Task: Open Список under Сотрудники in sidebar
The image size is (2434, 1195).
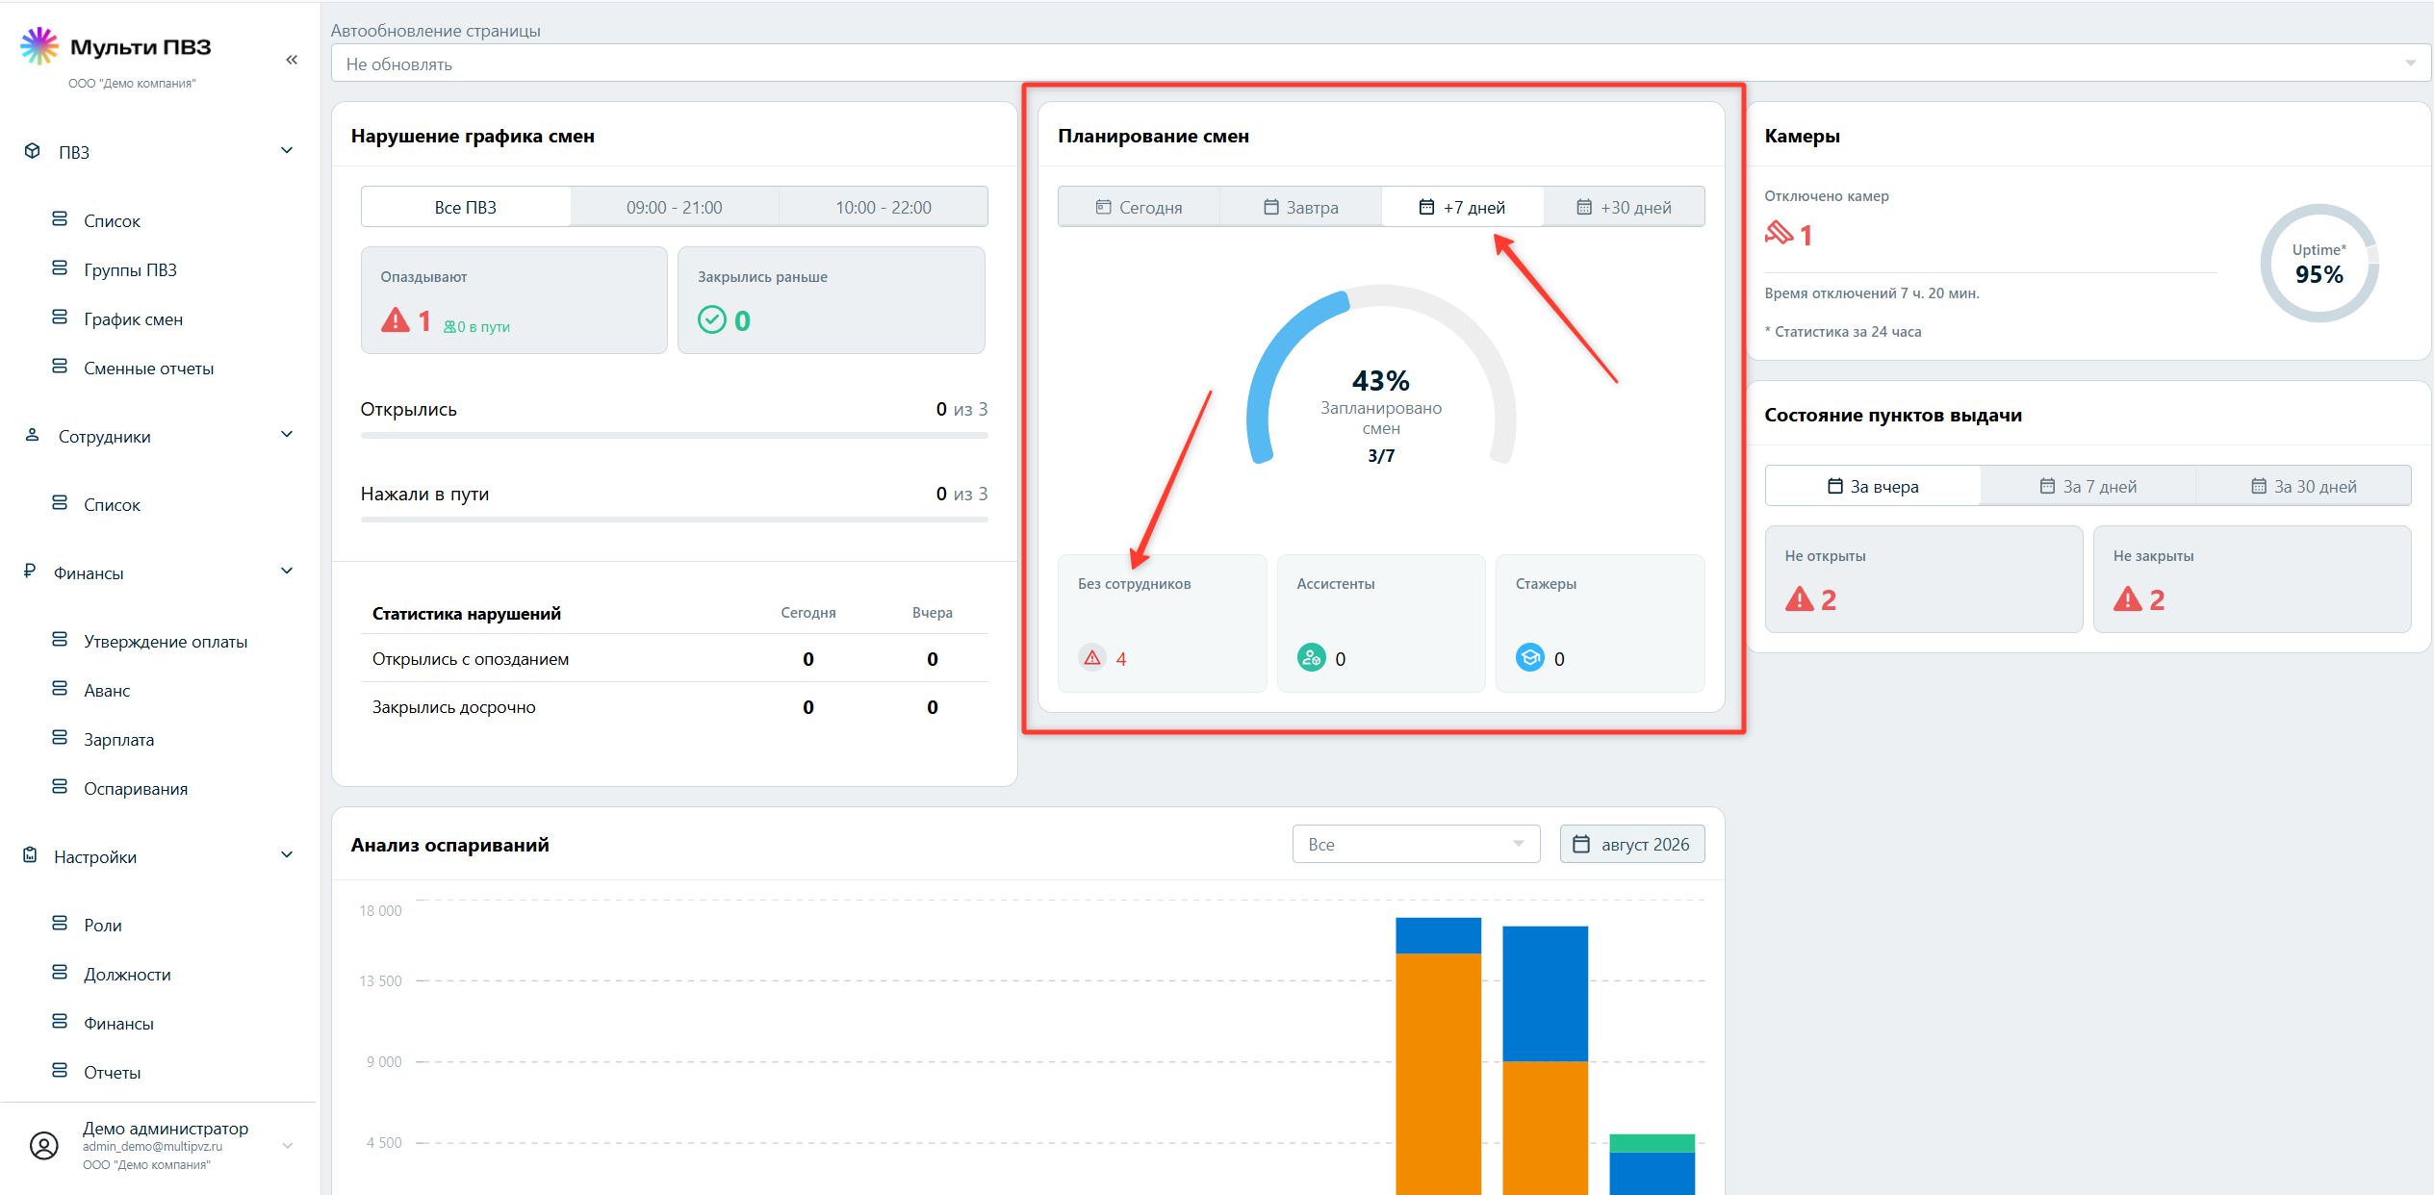Action: coord(112,504)
